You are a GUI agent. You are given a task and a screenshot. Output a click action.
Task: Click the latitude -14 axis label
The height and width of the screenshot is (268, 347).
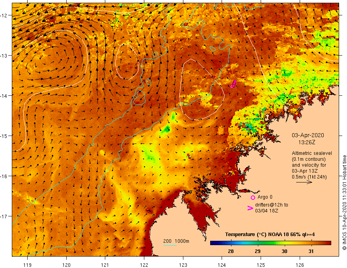pyautogui.click(x=4, y=96)
